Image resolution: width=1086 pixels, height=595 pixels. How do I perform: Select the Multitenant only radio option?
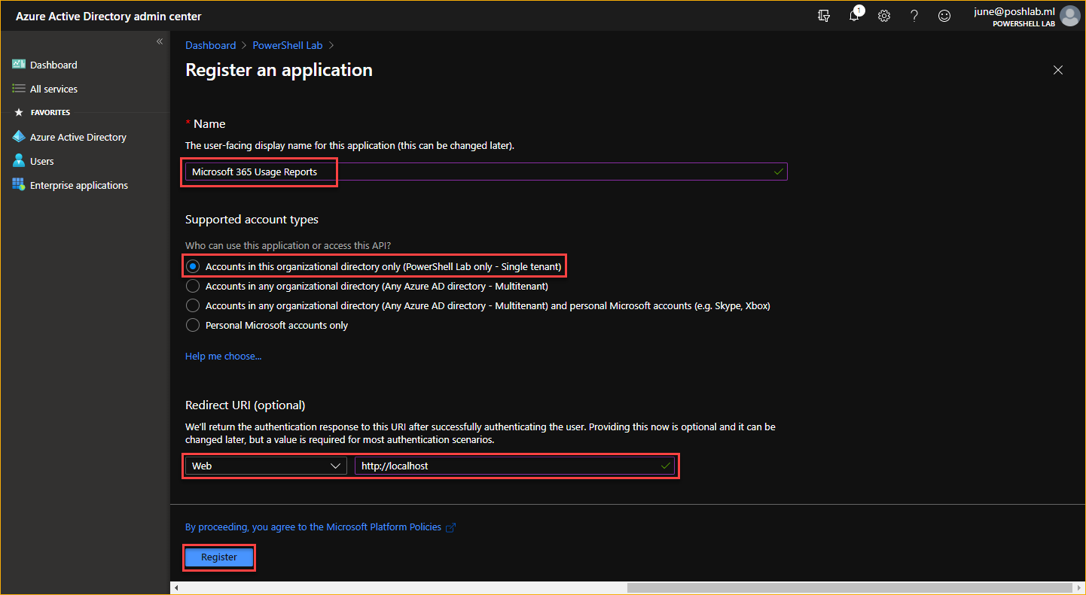[193, 286]
